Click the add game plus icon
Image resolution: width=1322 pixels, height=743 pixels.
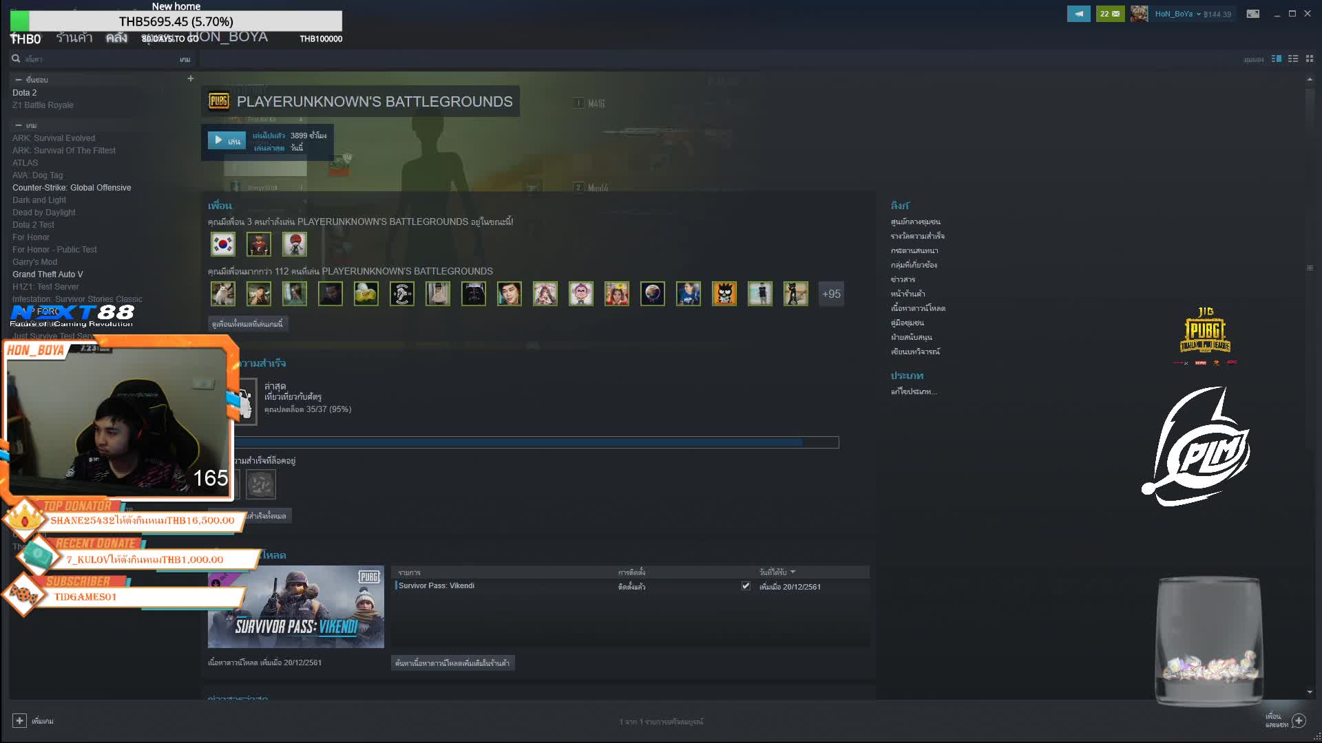pyautogui.click(x=19, y=720)
